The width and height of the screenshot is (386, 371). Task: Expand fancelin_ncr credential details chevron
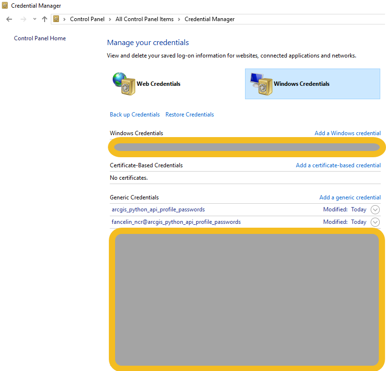pos(375,222)
